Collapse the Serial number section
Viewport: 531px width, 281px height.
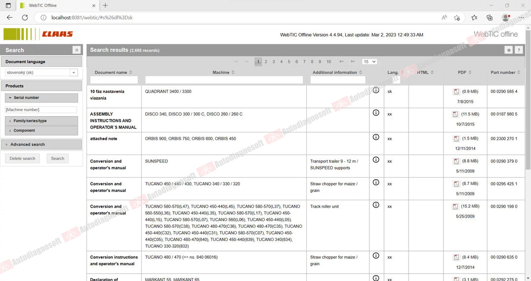pos(41,97)
